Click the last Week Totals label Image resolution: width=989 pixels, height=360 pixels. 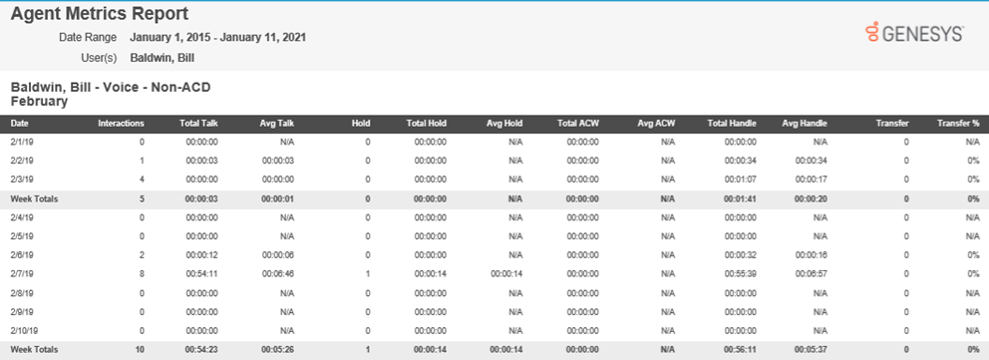[x=34, y=349]
